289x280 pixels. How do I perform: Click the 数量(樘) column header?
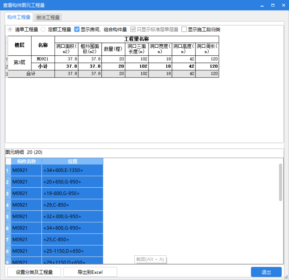(x=113, y=49)
